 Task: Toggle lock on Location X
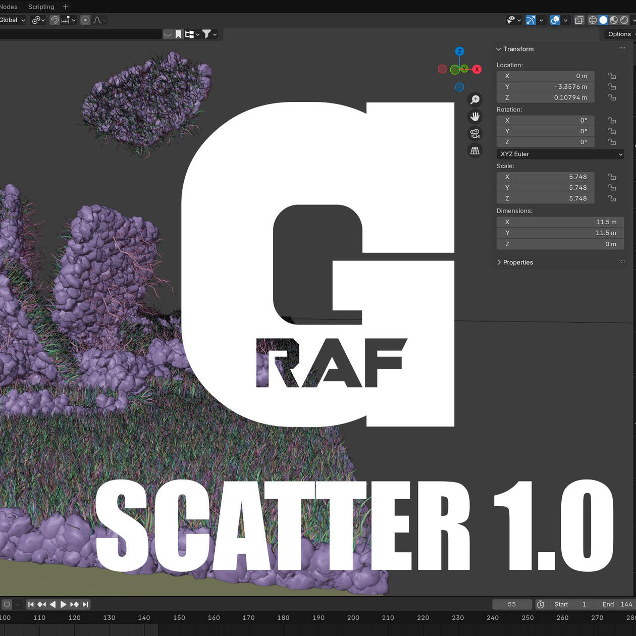click(612, 76)
